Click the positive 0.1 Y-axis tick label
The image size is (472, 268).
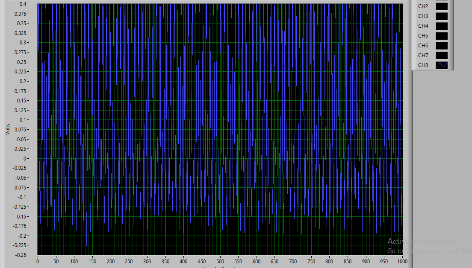pos(23,120)
